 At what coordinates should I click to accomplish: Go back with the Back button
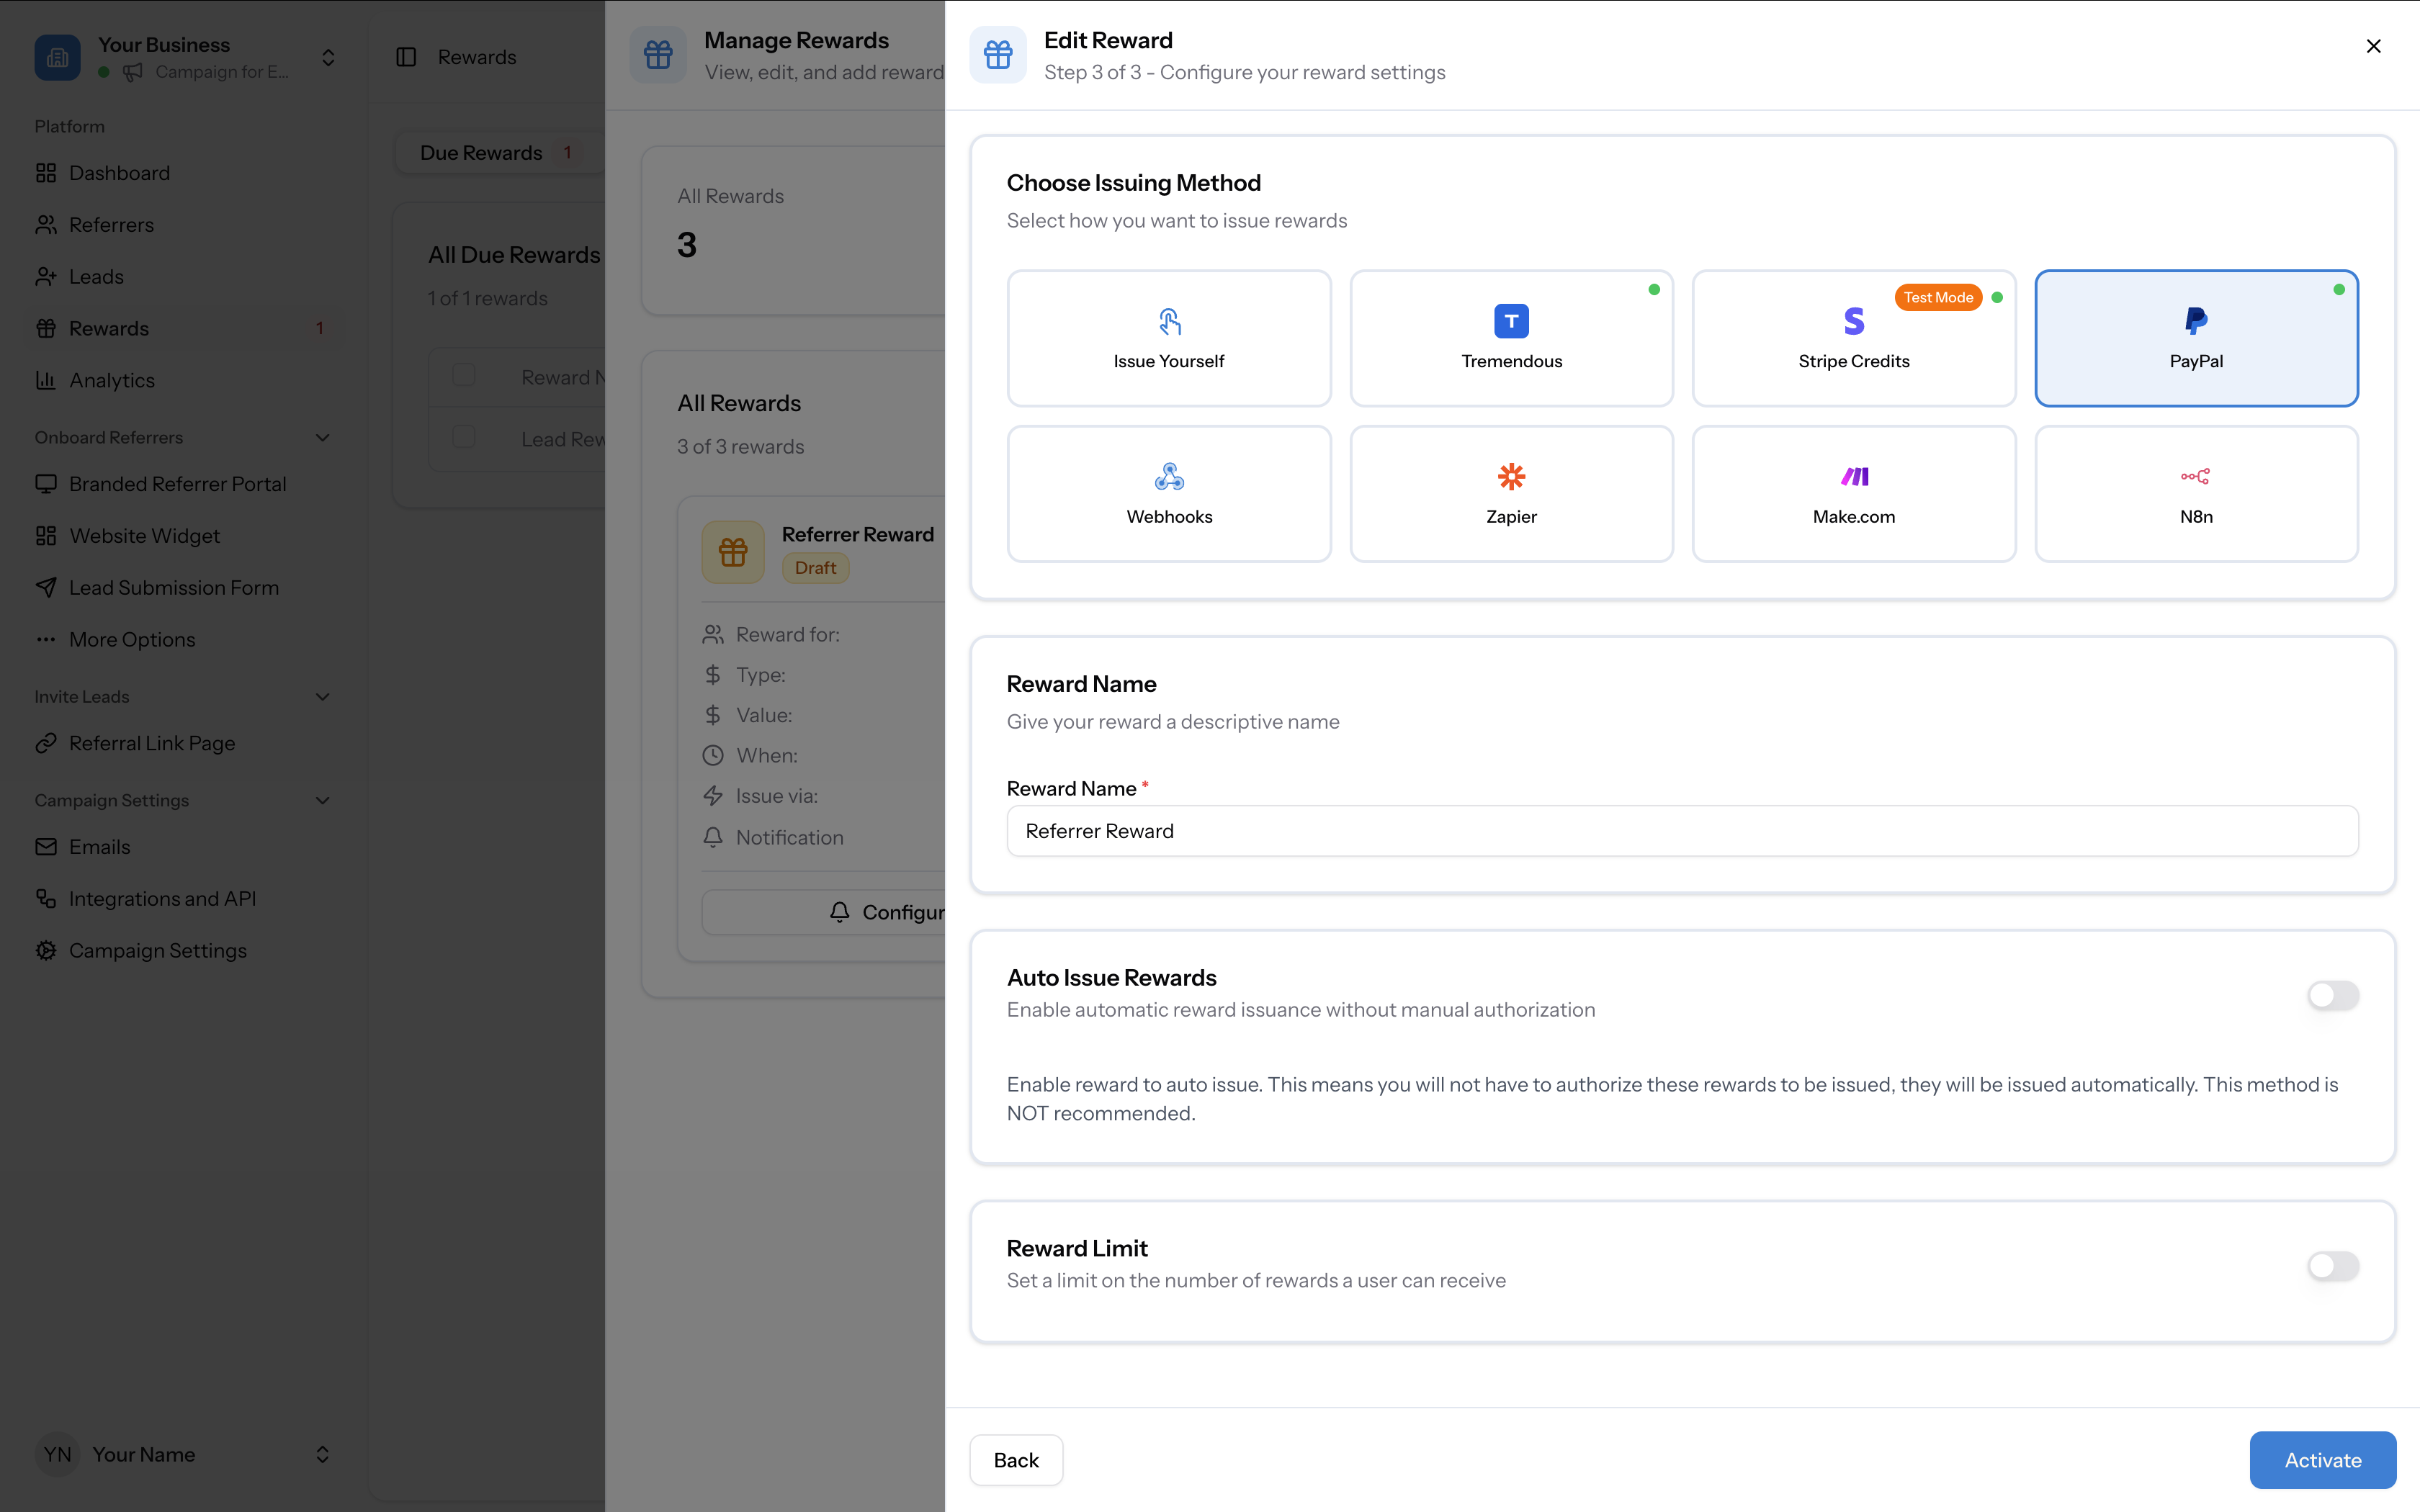click(1015, 1460)
